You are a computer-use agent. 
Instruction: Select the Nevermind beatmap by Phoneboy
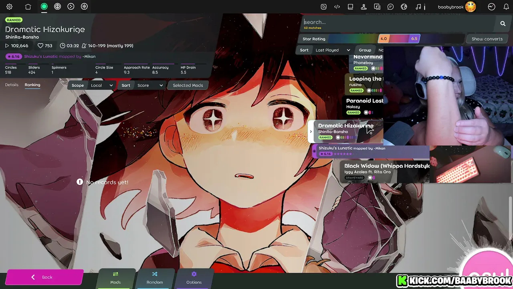[366, 63]
